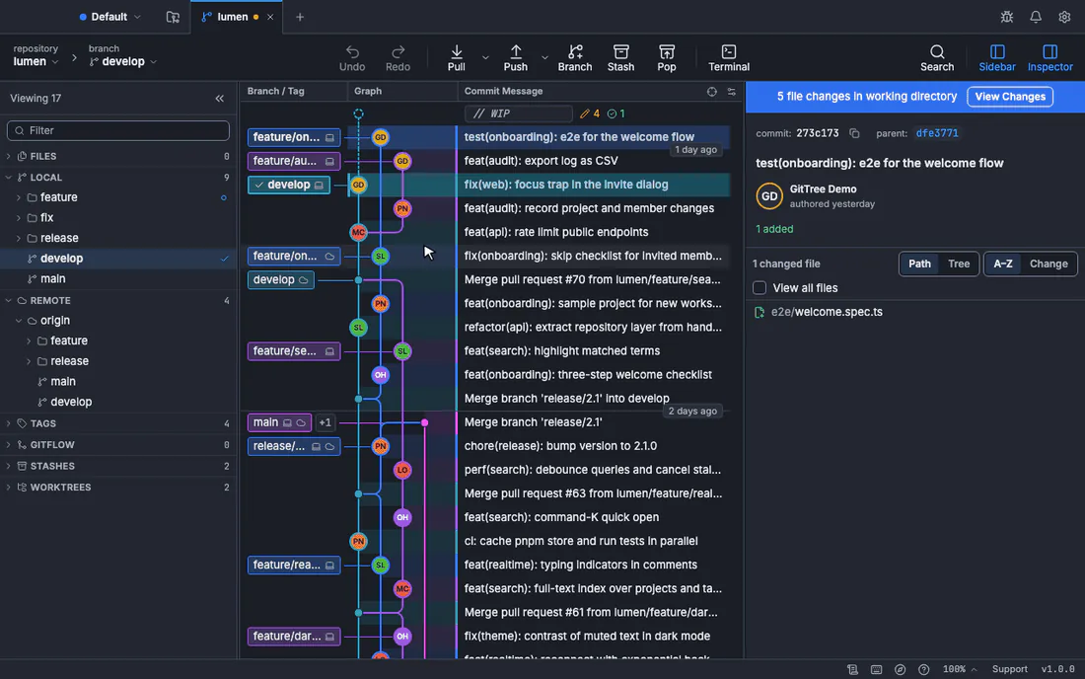Switch to the lumen tab
The image size is (1085, 679).
pyautogui.click(x=233, y=17)
